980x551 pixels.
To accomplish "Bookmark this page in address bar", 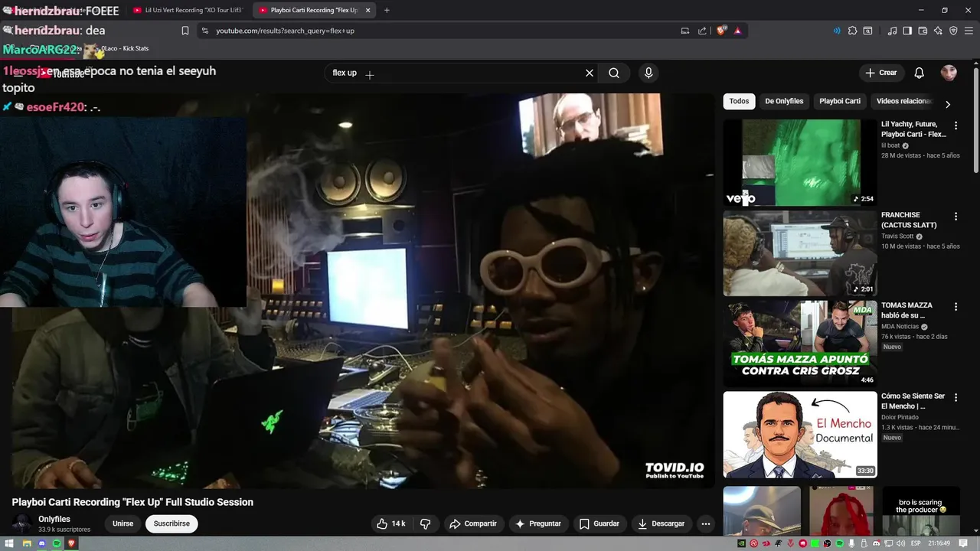I will pyautogui.click(x=185, y=31).
